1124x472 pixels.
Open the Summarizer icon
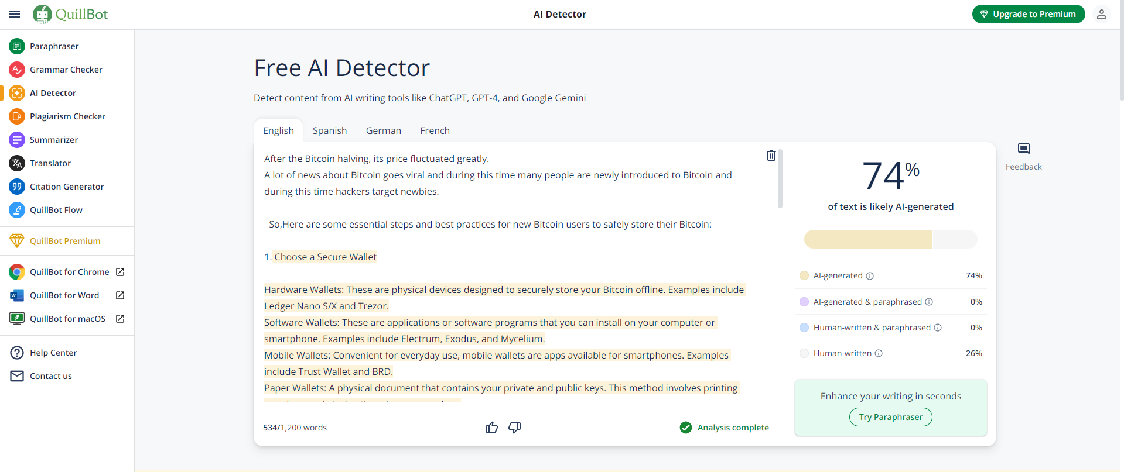point(17,140)
